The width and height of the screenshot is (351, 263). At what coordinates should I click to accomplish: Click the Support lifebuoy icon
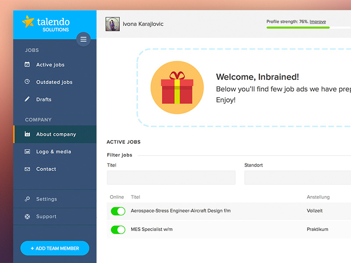click(x=27, y=216)
